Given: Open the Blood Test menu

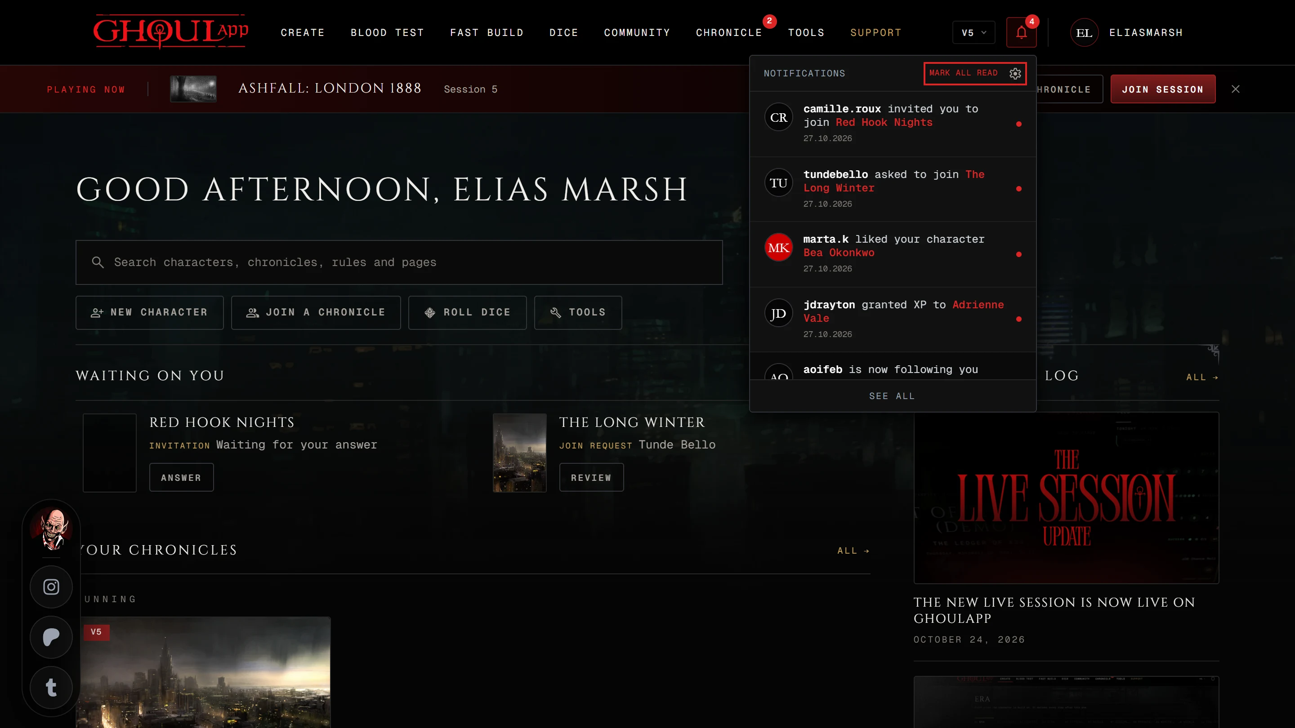Looking at the screenshot, I should tap(387, 33).
